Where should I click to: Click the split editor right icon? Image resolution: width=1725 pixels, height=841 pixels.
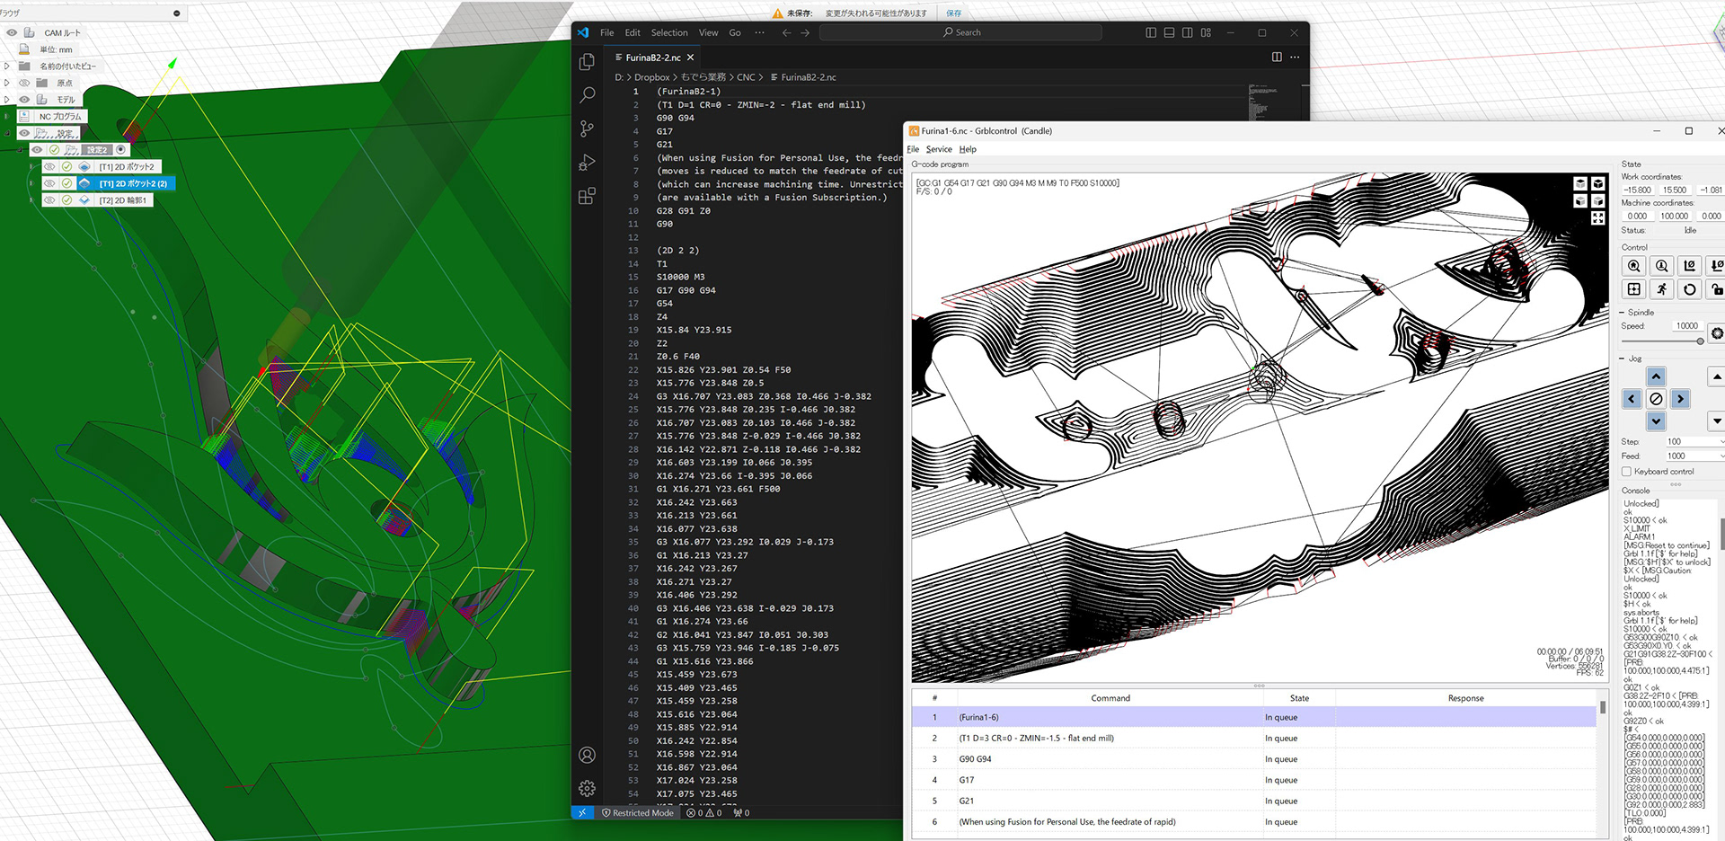coord(1277,57)
